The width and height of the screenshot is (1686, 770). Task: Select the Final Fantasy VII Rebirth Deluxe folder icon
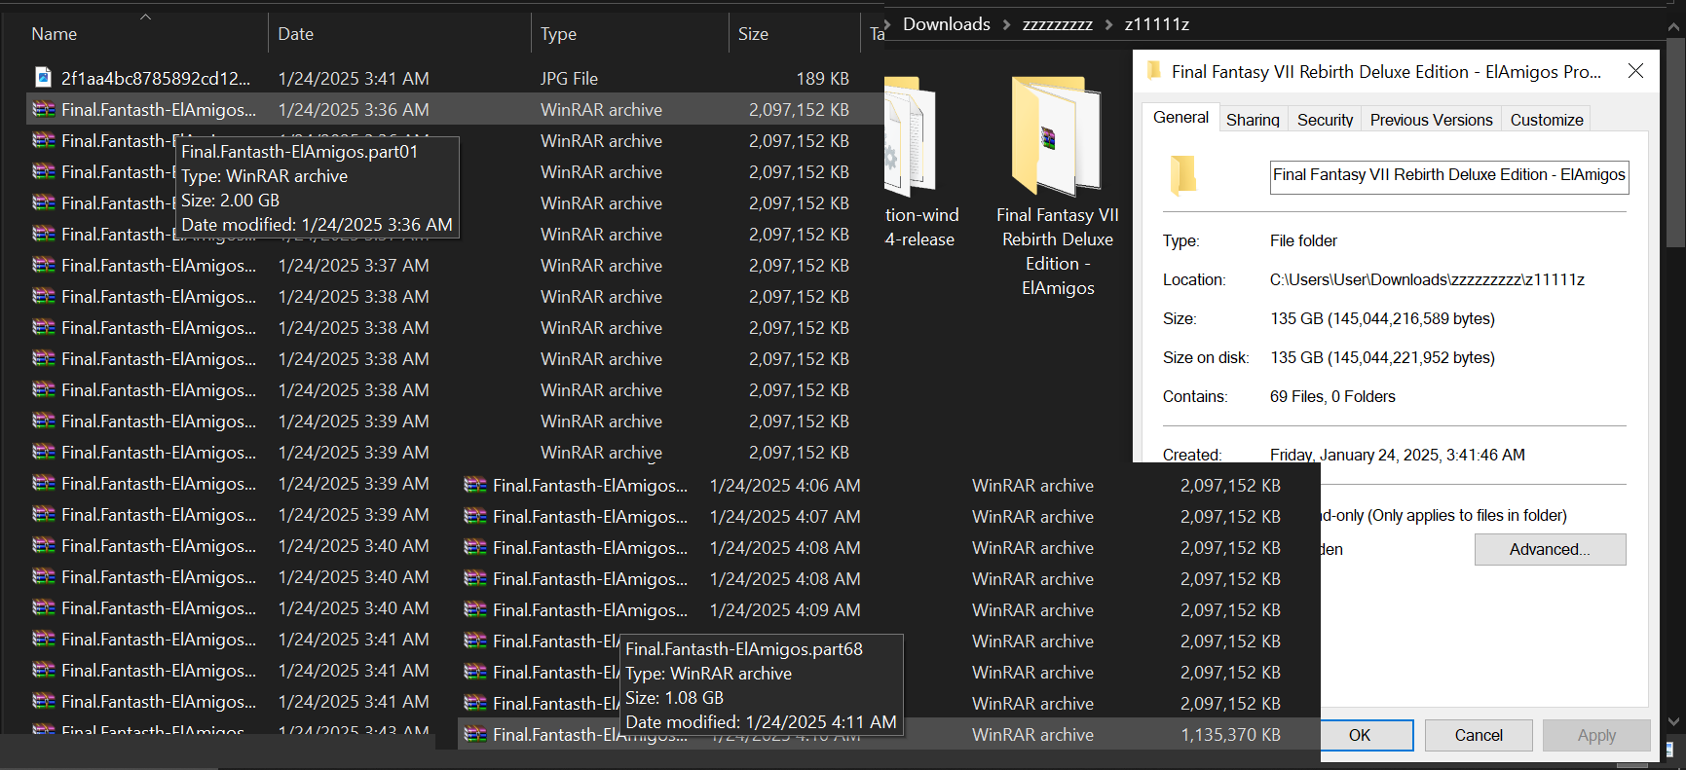tap(1057, 136)
